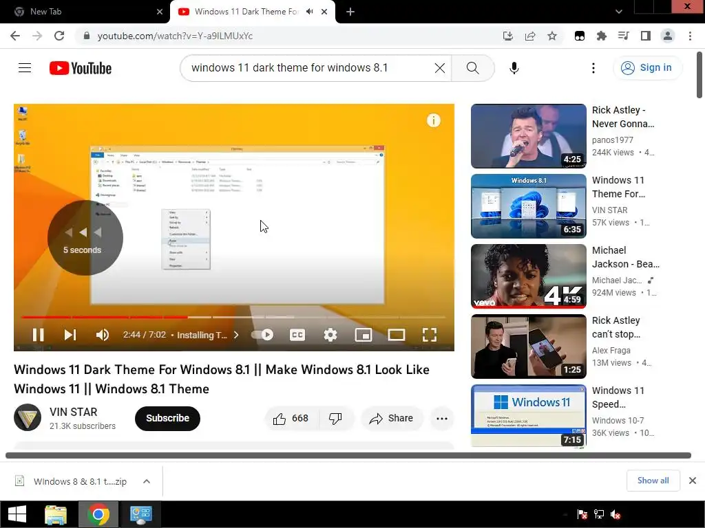Reload the current page

[x=59, y=36]
